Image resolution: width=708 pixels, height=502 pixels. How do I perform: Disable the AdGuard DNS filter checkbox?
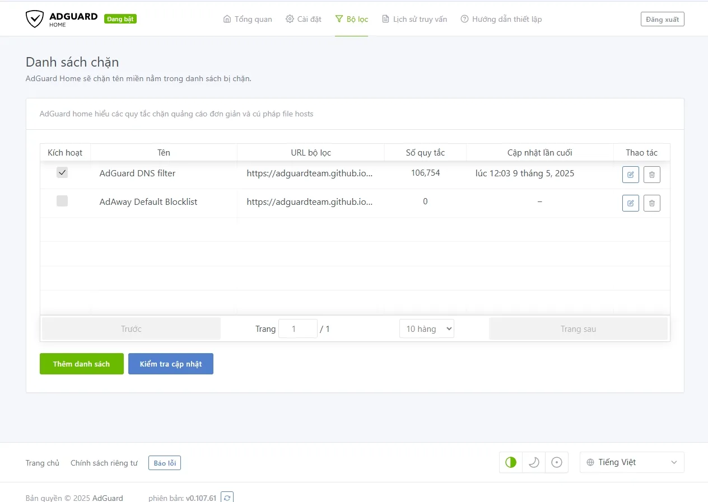[62, 173]
